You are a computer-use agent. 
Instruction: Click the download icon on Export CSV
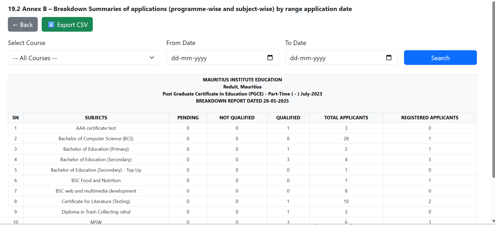click(x=51, y=25)
